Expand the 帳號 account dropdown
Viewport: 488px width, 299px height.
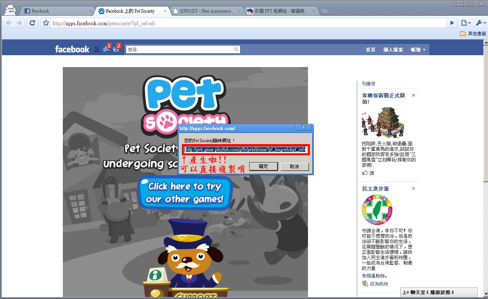[418, 49]
